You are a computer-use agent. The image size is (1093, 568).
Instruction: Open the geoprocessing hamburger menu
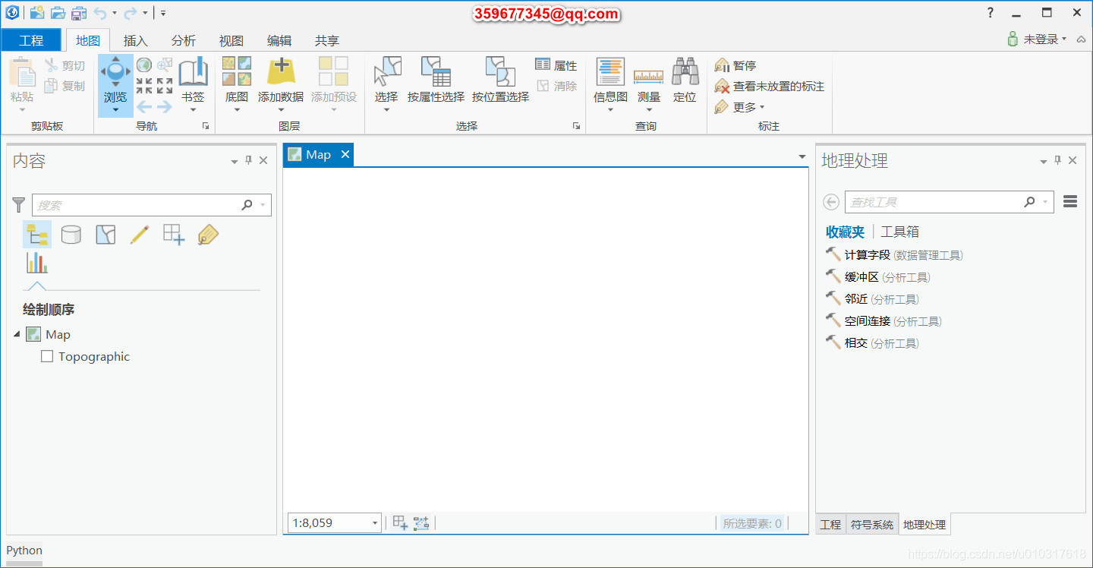(1070, 201)
